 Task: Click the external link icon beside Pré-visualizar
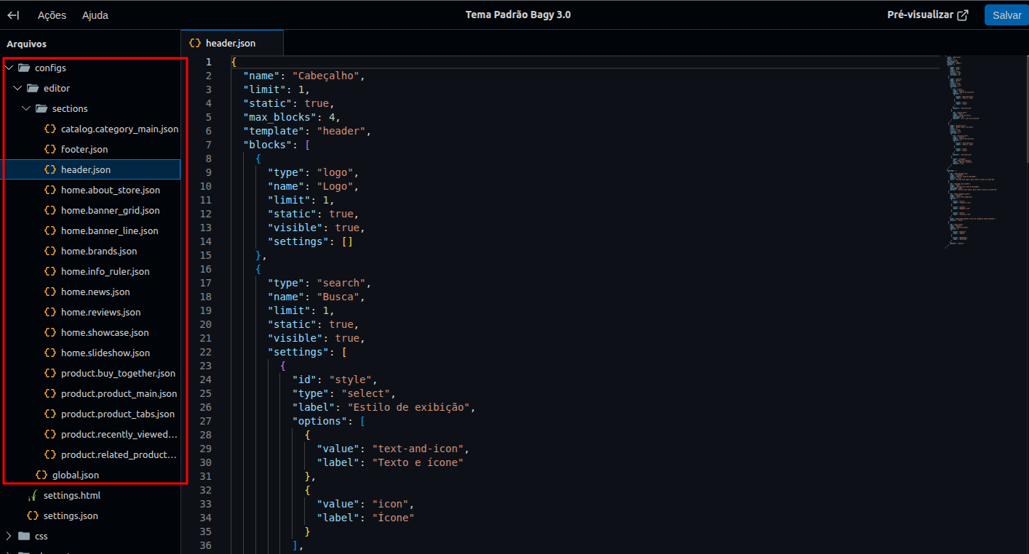(963, 15)
